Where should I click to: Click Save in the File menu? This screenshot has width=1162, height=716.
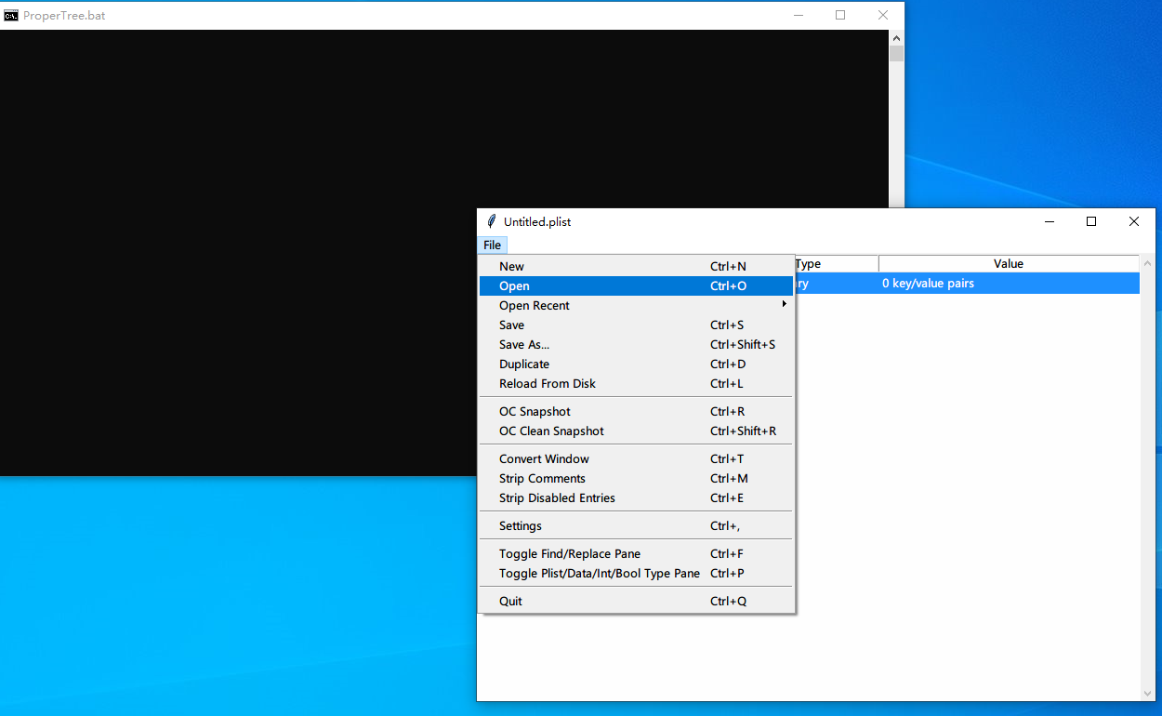click(x=511, y=325)
